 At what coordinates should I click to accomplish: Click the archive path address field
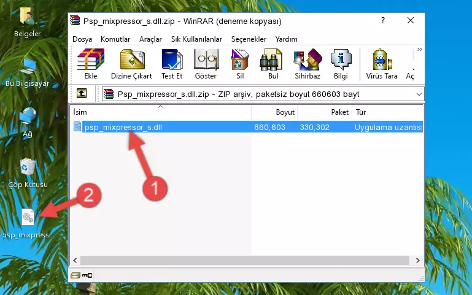coord(263,94)
